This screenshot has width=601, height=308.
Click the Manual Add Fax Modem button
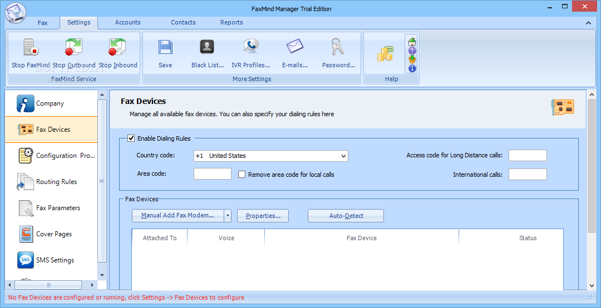(x=178, y=216)
